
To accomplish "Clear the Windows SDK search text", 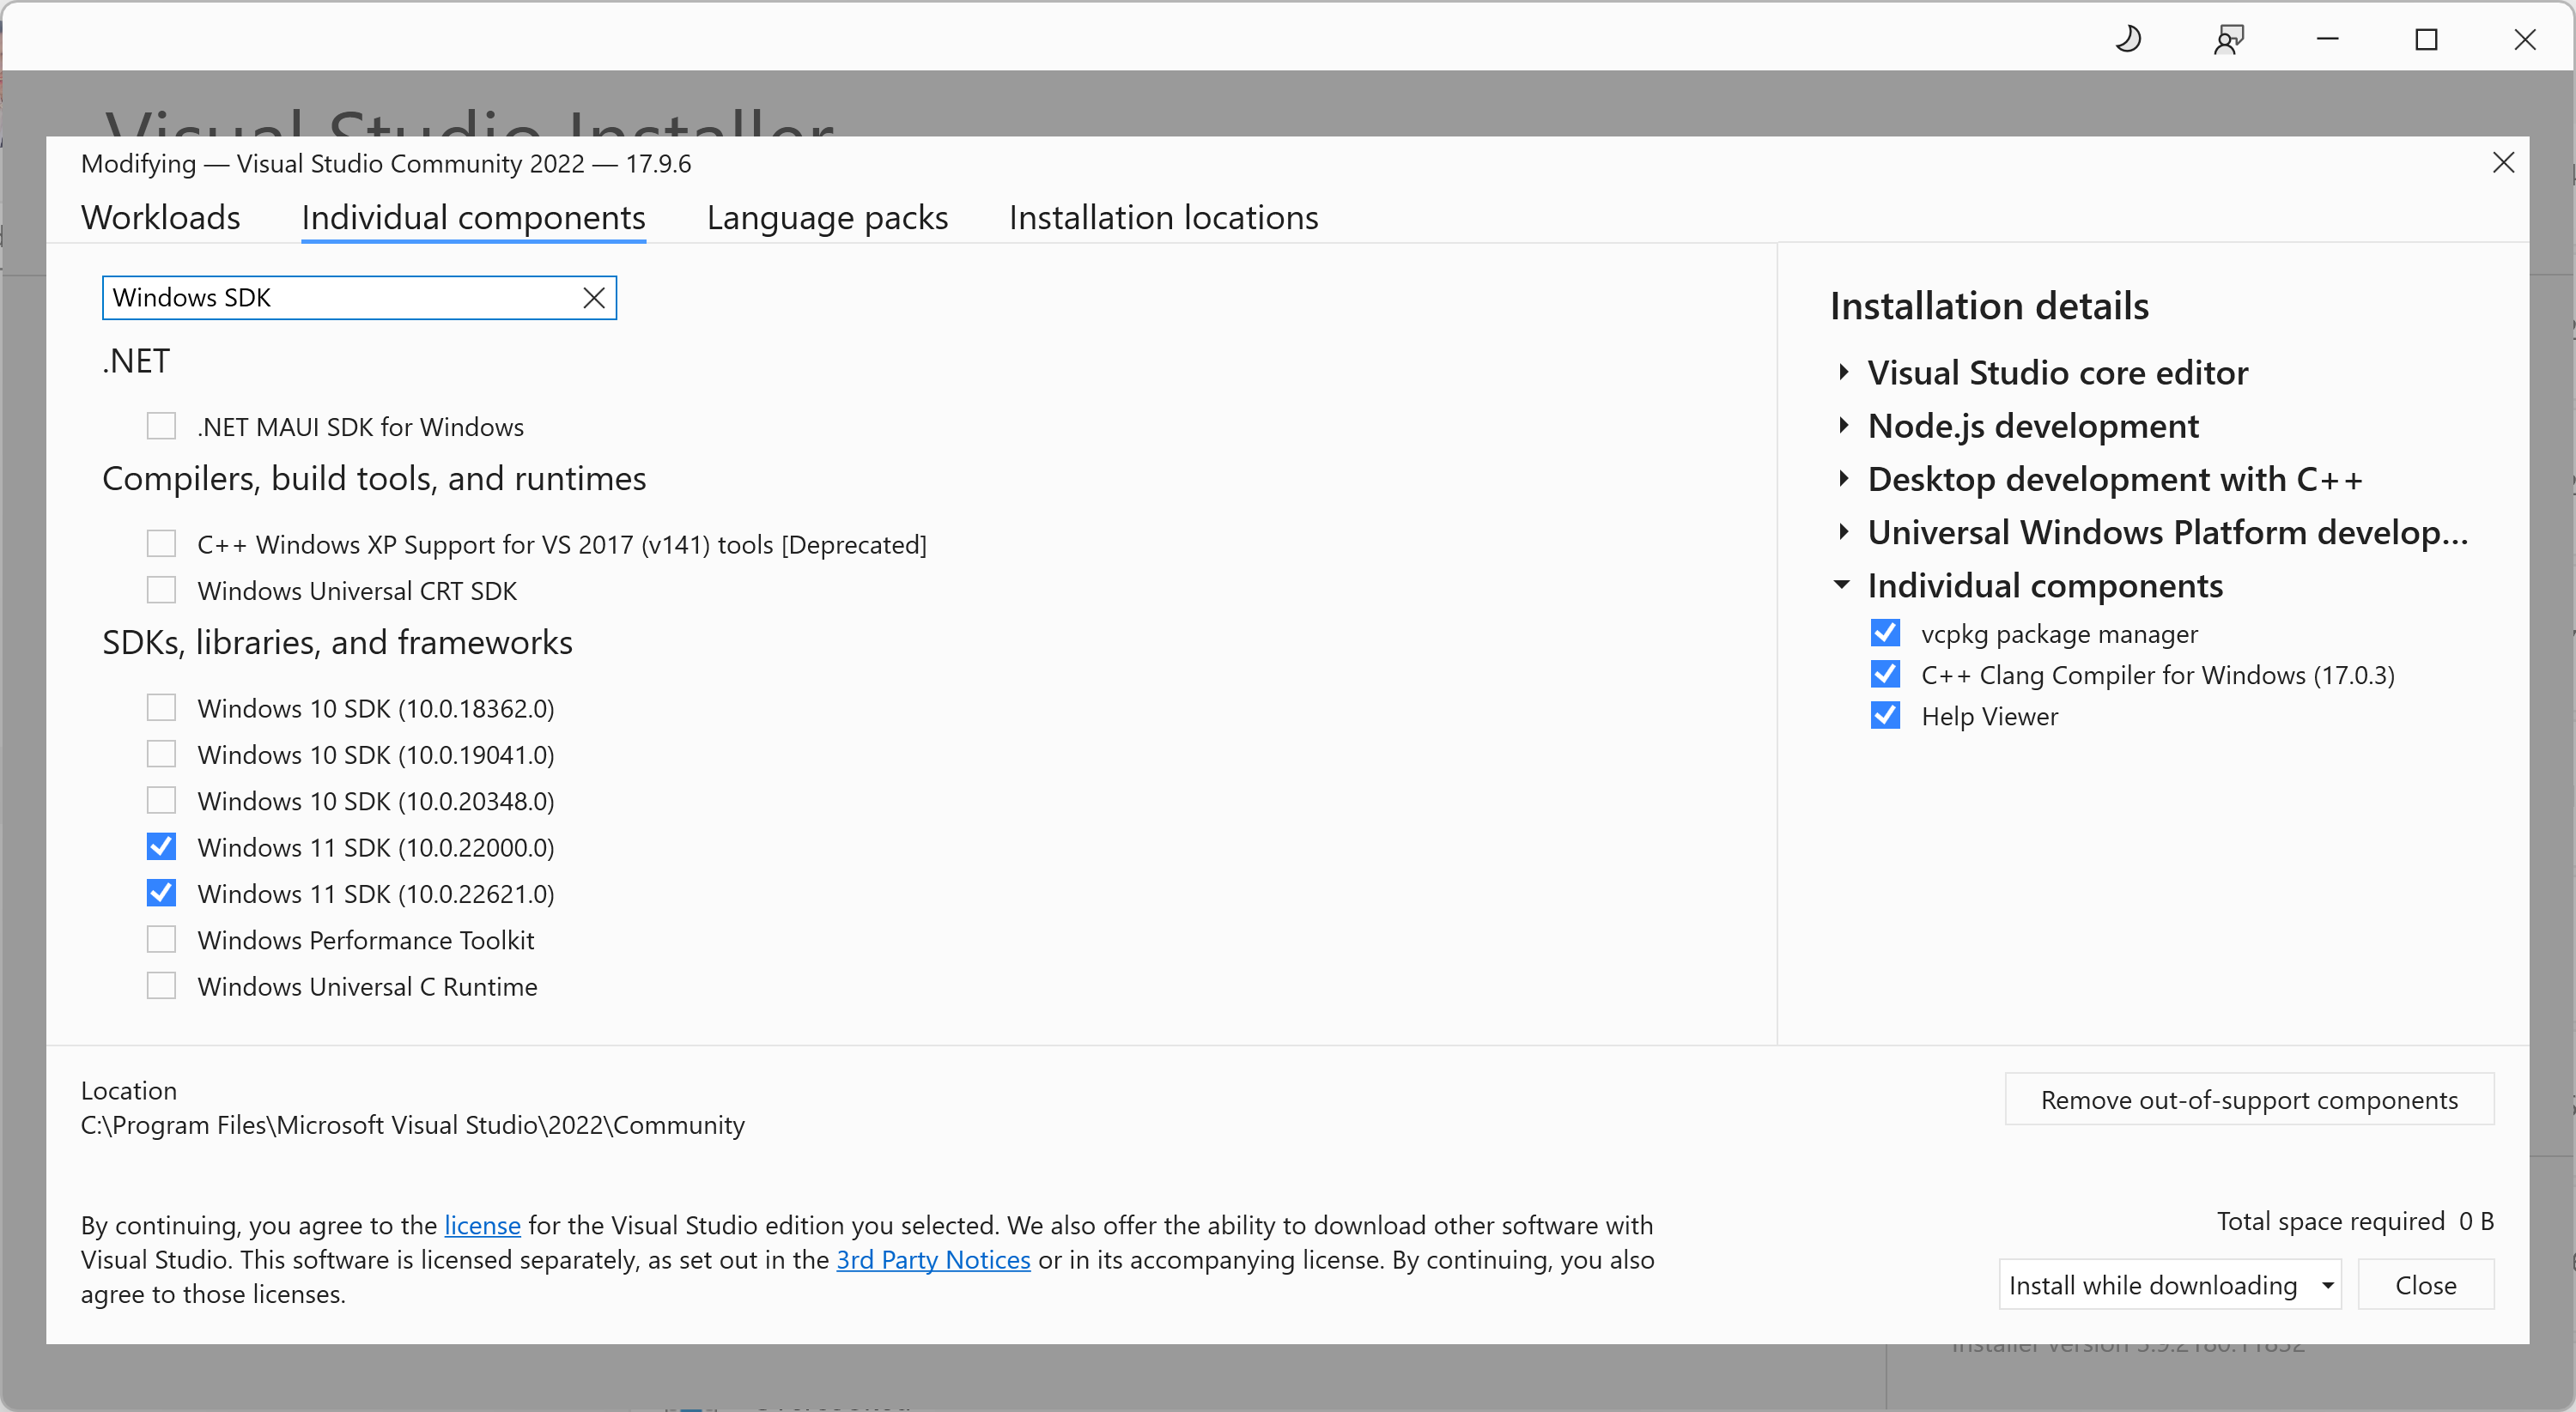I will point(594,298).
